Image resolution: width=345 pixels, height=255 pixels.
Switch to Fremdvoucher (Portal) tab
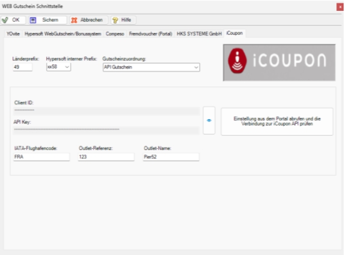coord(150,34)
